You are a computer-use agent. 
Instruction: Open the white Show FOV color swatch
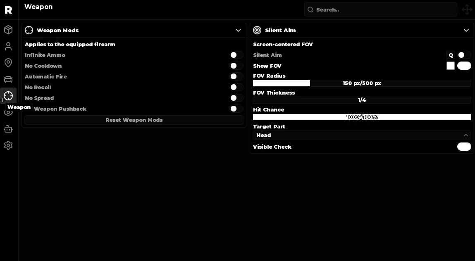451,66
